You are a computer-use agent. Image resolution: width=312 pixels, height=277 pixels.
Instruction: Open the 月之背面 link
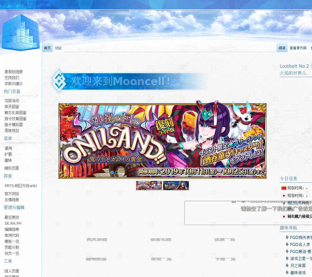click(x=298, y=266)
